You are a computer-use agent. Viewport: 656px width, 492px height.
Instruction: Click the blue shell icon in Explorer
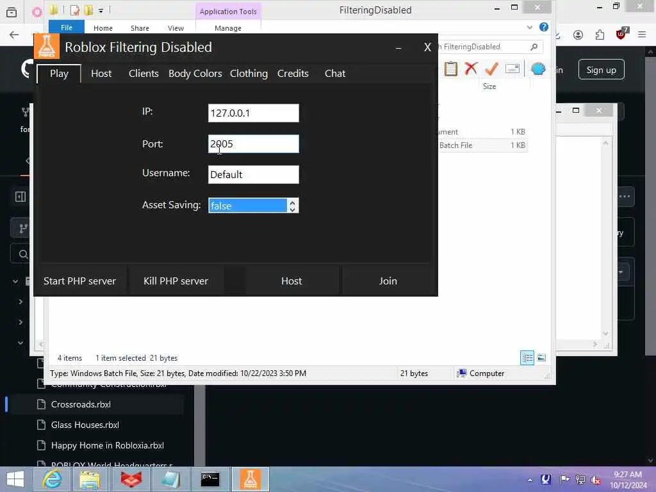pos(538,69)
